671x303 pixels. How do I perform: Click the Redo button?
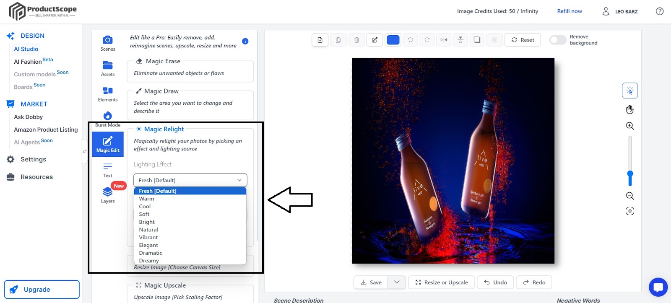tap(534, 282)
